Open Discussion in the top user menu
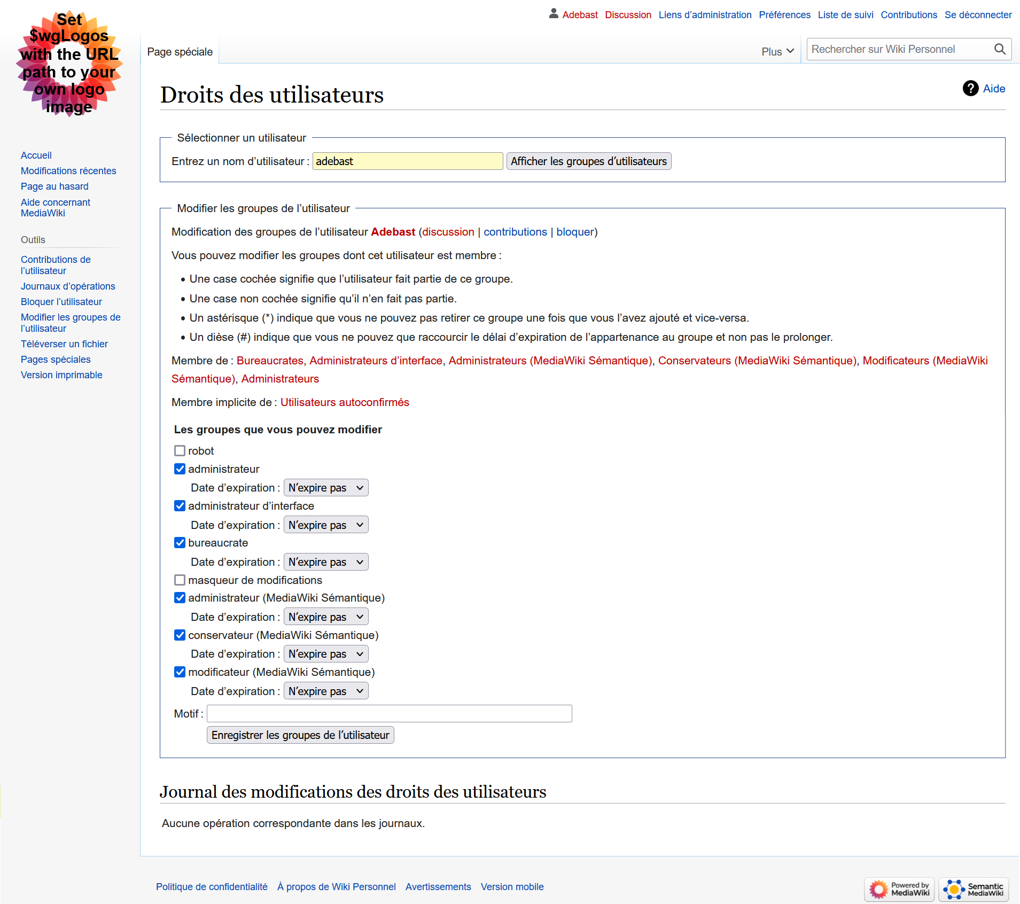 click(x=628, y=14)
